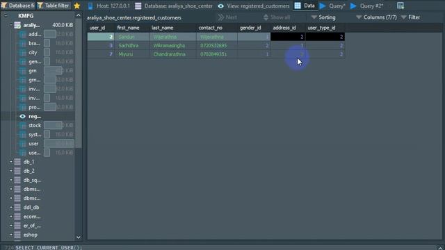Click the db_1 database icon
This screenshot has height=250, width=445.
click(17, 162)
